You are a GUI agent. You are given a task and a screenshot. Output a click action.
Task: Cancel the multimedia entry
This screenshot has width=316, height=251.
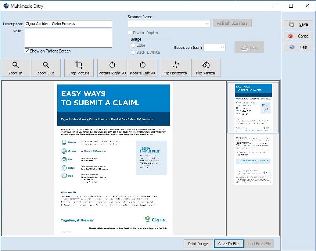pyautogui.click(x=298, y=36)
